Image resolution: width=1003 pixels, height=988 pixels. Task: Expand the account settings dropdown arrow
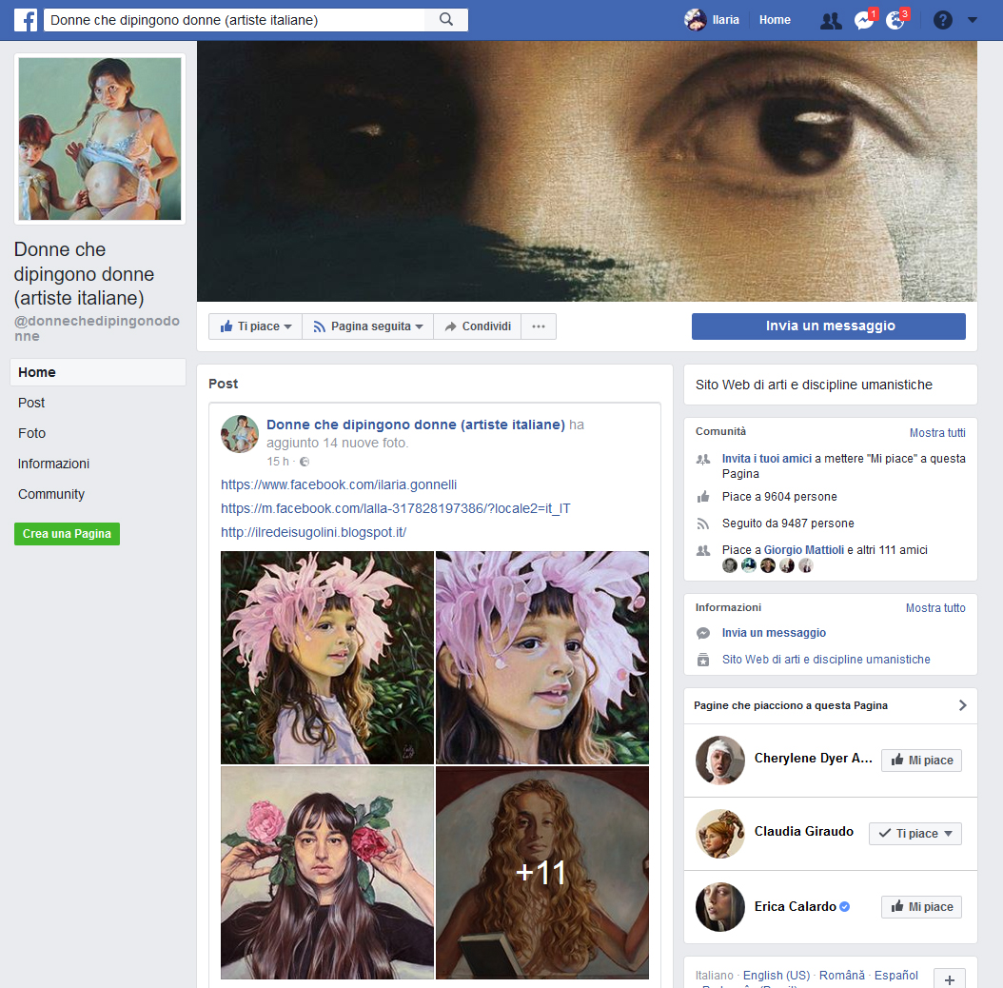click(973, 21)
